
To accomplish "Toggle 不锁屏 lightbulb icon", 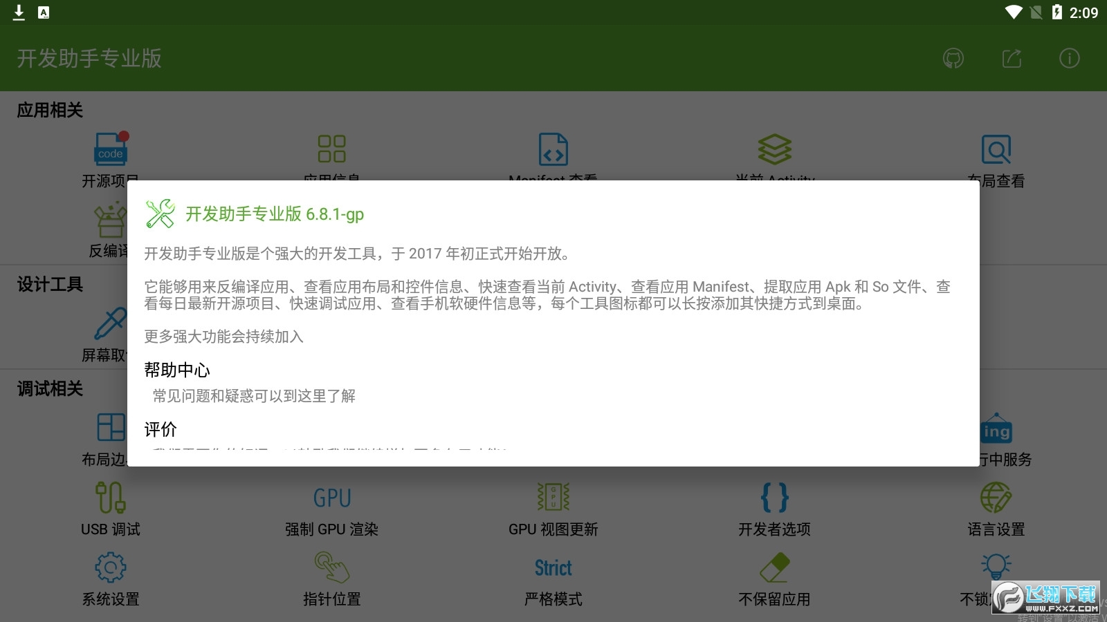I will tap(996, 567).
